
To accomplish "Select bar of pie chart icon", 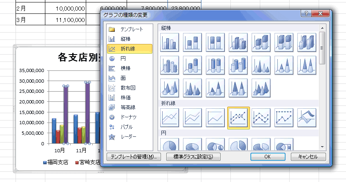I will click(x=284, y=145).
